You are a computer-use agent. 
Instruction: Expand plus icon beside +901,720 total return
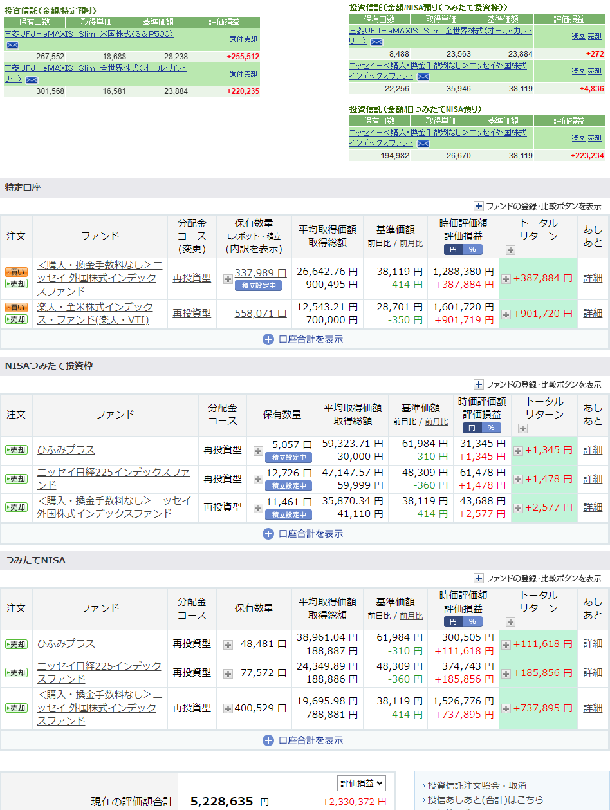tap(506, 314)
